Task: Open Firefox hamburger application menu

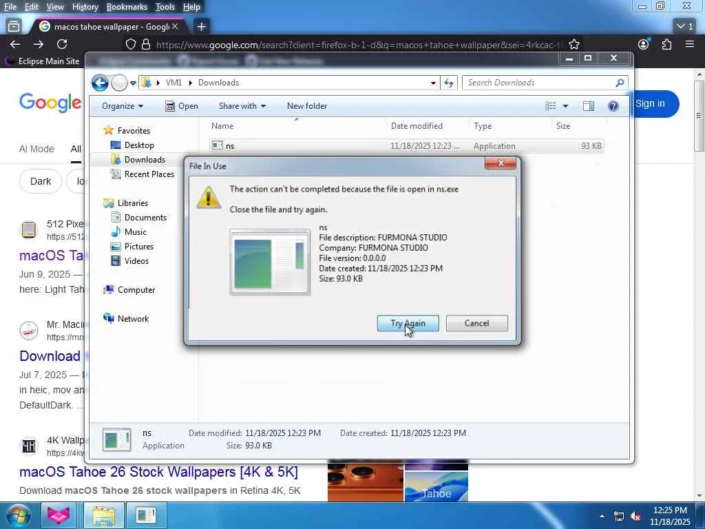Action: pos(690,44)
